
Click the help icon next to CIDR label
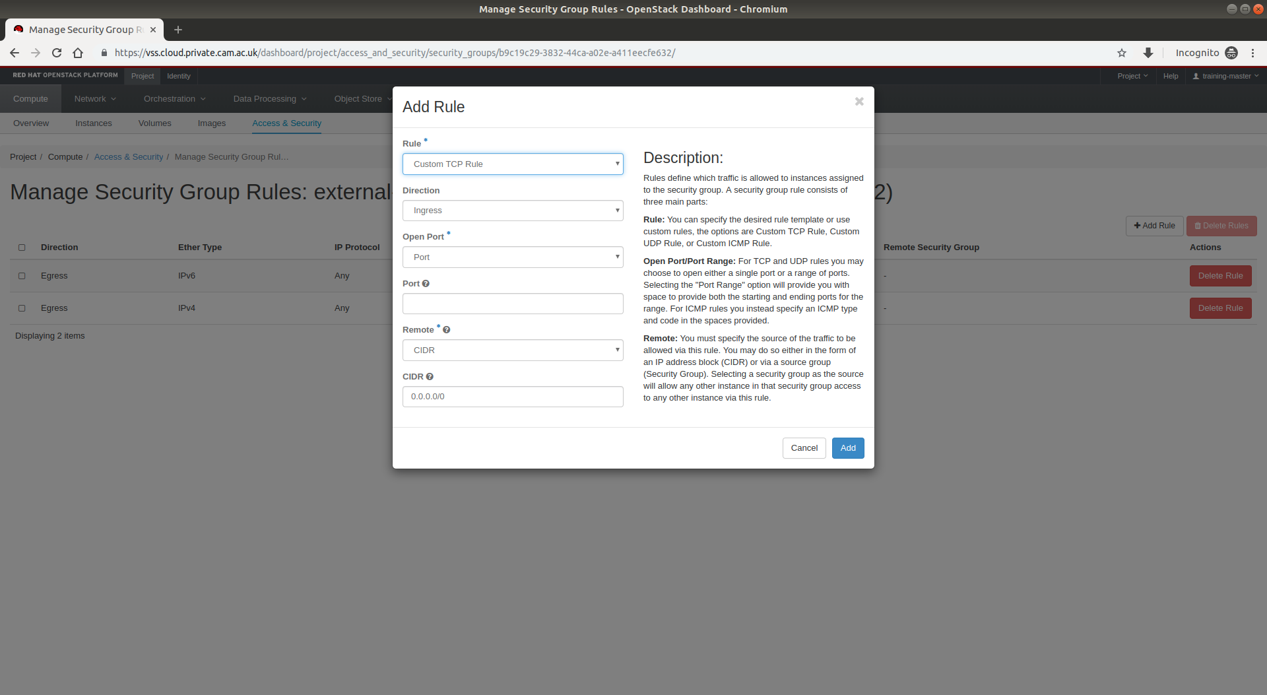pos(430,377)
